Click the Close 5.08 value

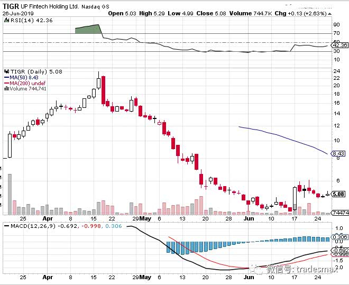[211, 13]
